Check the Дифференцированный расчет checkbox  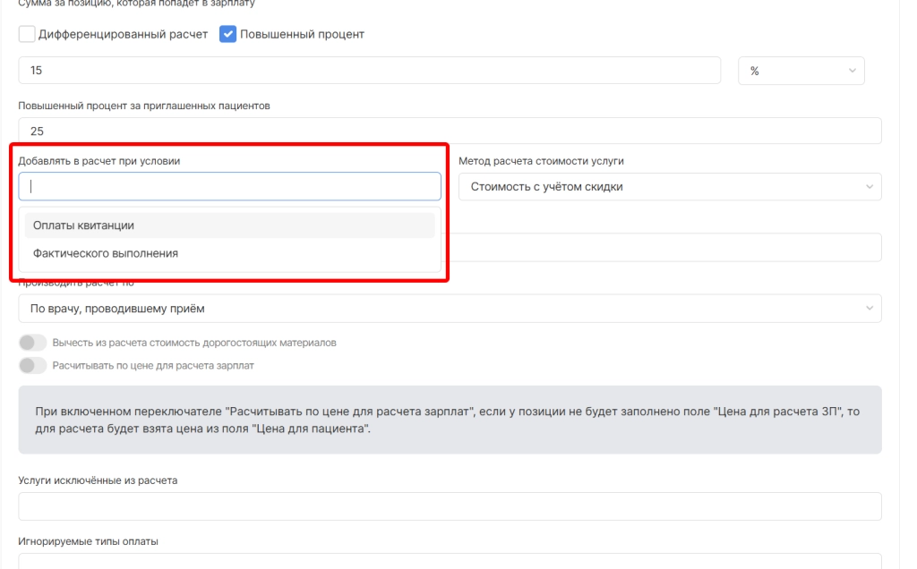click(27, 35)
